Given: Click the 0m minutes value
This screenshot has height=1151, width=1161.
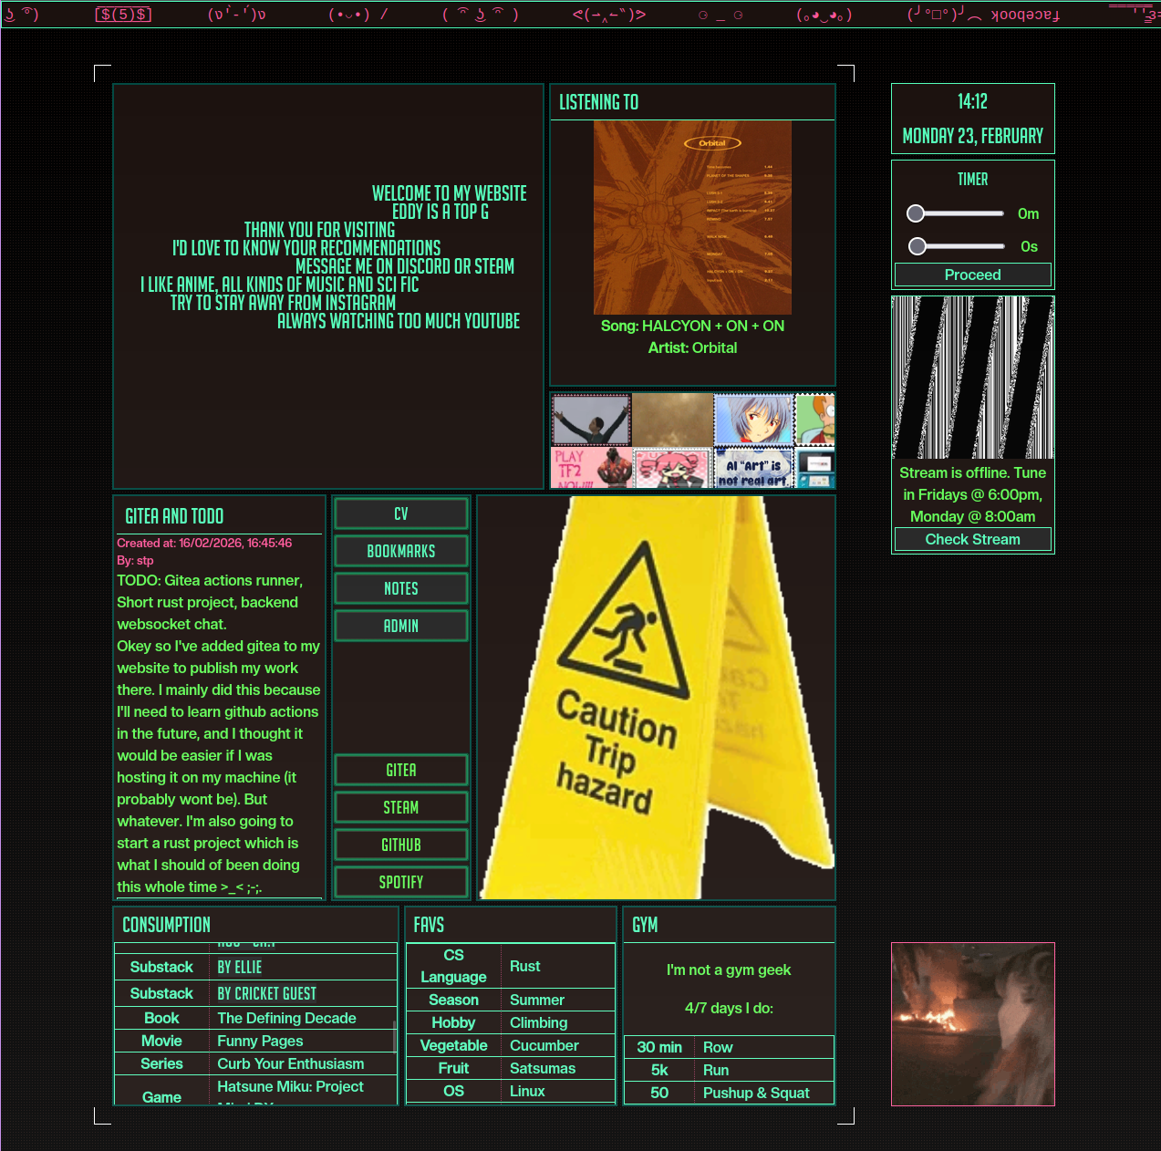Looking at the screenshot, I should point(1028,213).
